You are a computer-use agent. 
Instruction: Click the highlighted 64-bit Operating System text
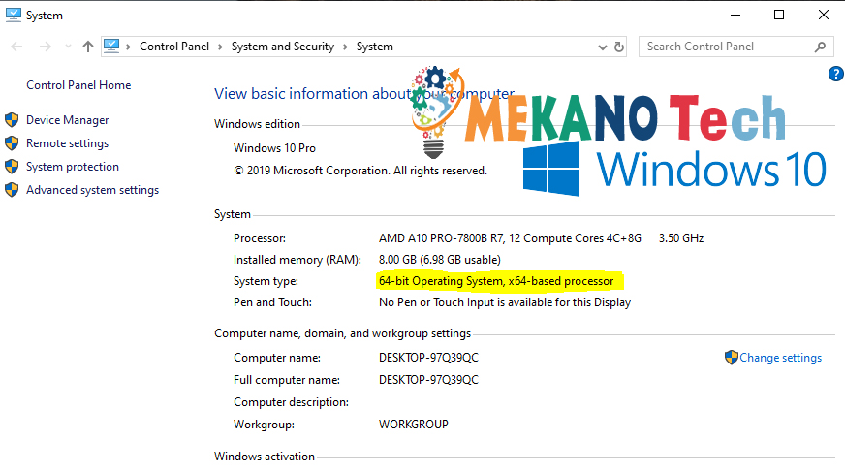tap(496, 281)
